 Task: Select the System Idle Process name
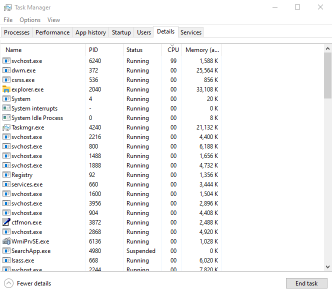coord(37,118)
